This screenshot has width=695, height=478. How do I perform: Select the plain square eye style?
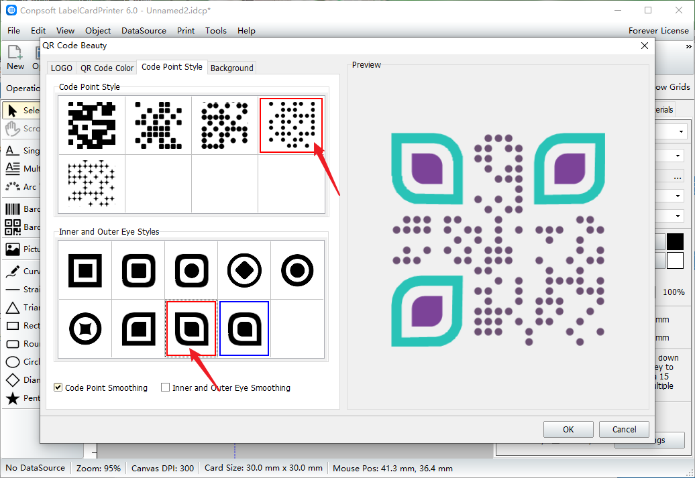pyautogui.click(x=85, y=270)
